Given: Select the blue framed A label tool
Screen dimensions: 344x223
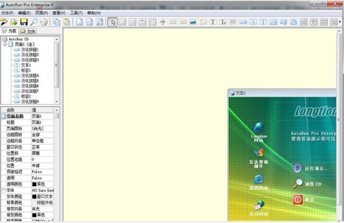Looking at the screenshot, I should (253, 22).
